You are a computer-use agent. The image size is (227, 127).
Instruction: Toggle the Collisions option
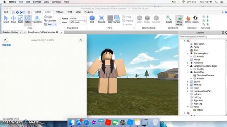(50, 20)
